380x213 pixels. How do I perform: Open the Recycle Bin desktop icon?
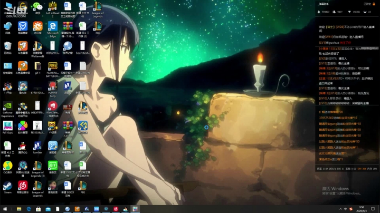click(7, 47)
